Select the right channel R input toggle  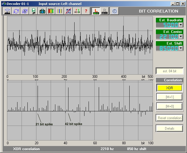(x=105, y=11)
